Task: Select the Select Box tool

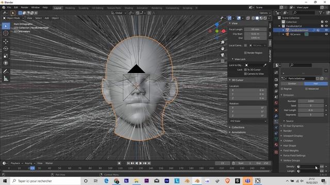Action: [6, 26]
